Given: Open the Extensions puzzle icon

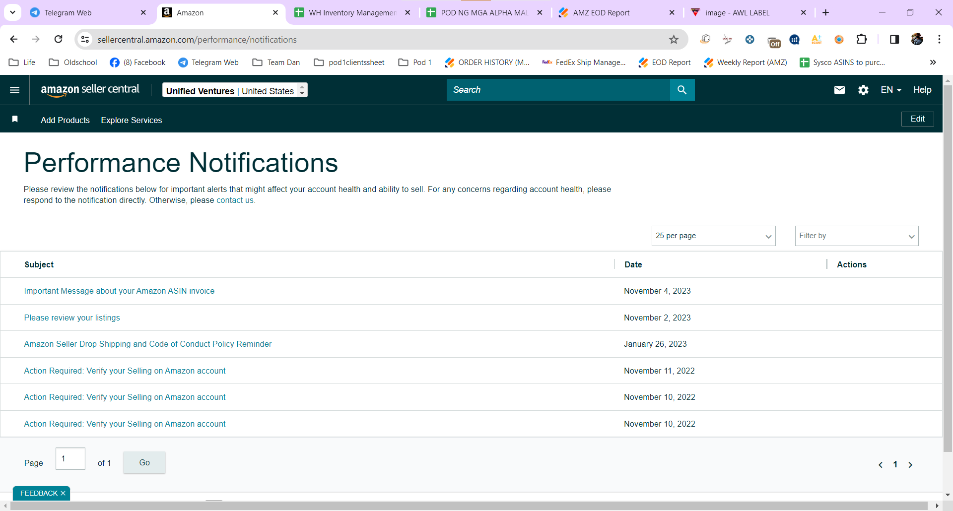Looking at the screenshot, I should click(862, 39).
